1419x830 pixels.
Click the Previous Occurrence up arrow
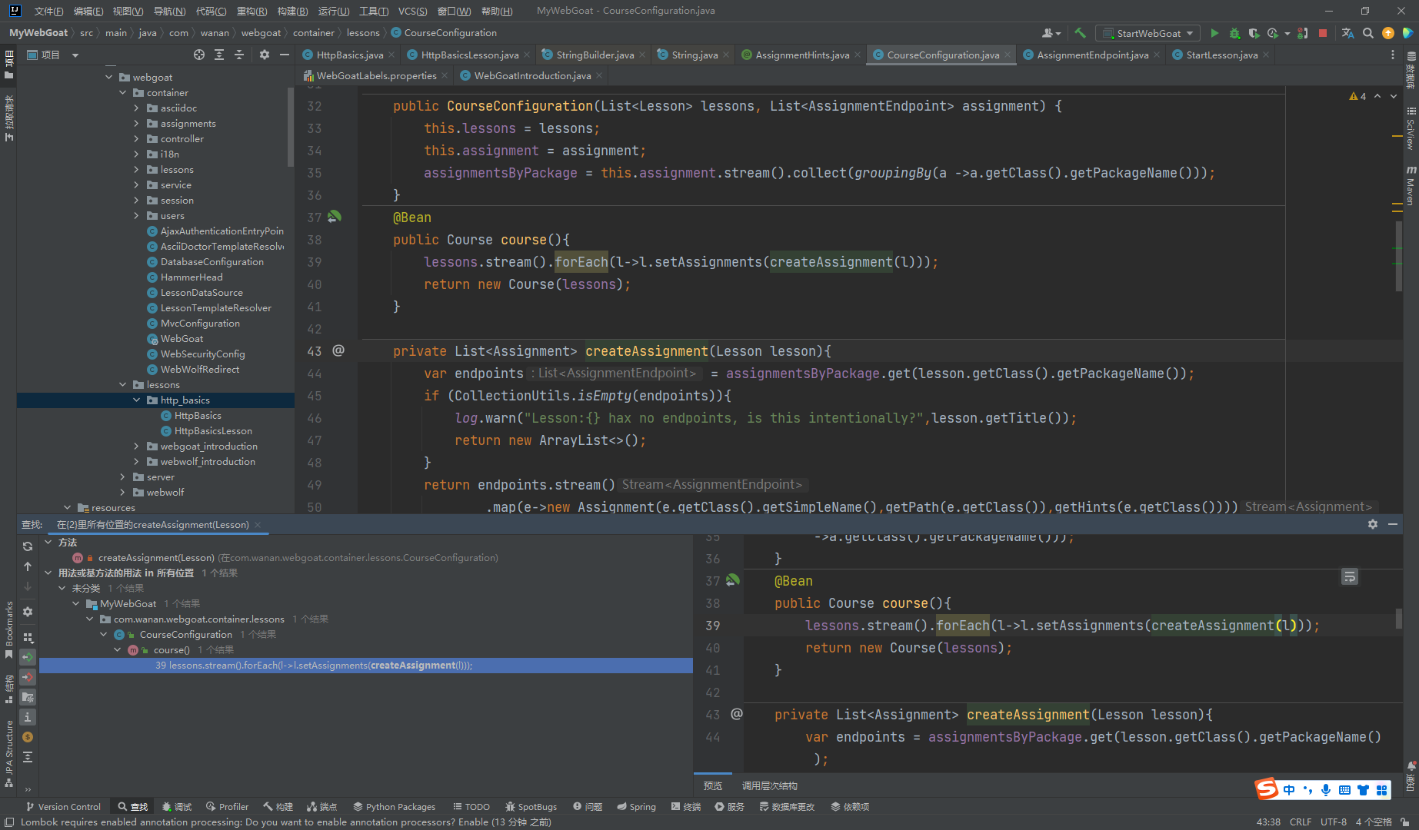(28, 566)
